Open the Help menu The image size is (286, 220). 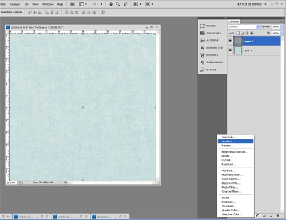[x=60, y=4]
